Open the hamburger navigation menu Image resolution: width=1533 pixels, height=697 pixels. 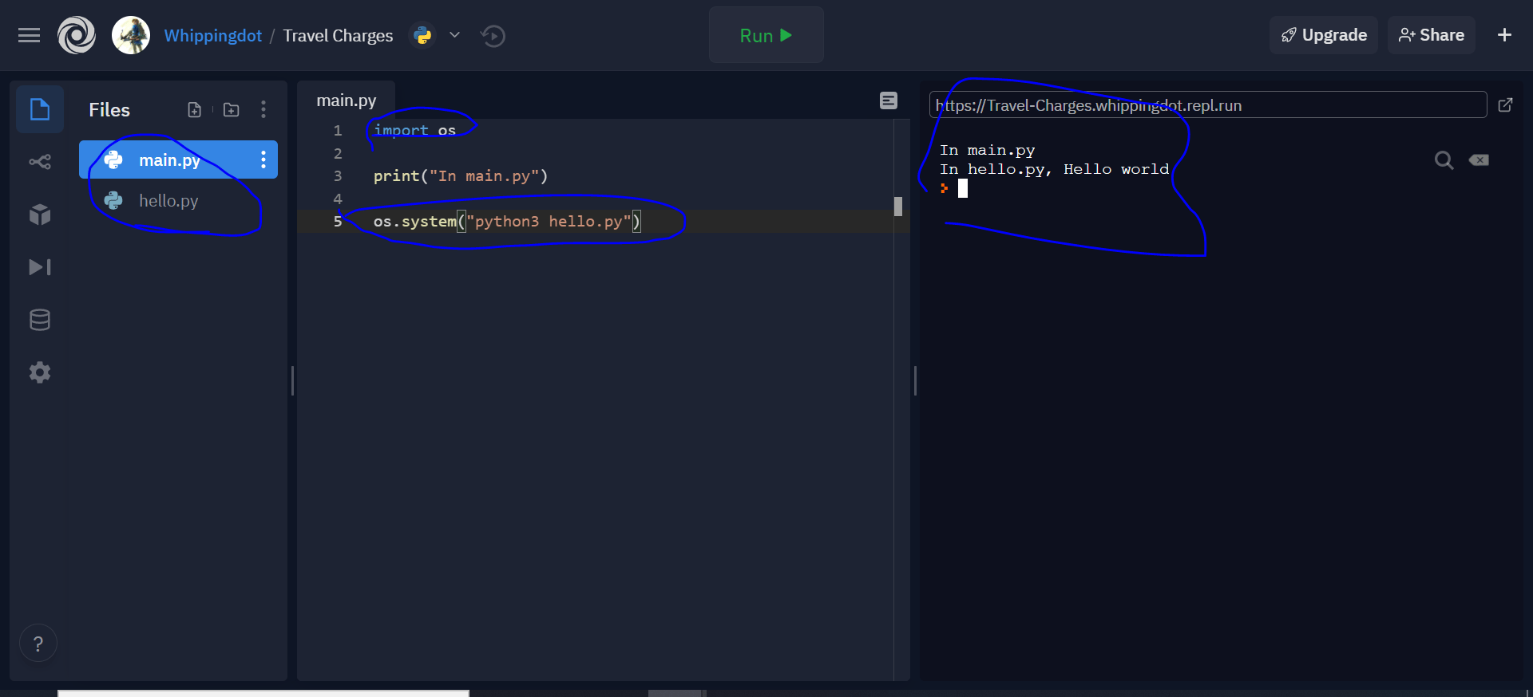[29, 35]
